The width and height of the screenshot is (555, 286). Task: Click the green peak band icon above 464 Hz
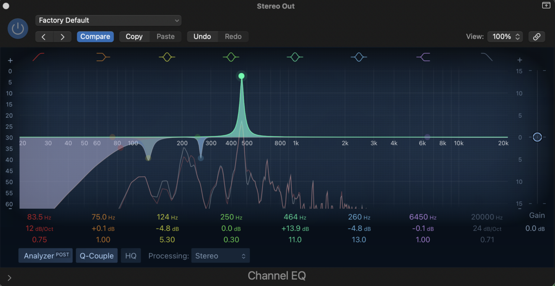pos(295,57)
